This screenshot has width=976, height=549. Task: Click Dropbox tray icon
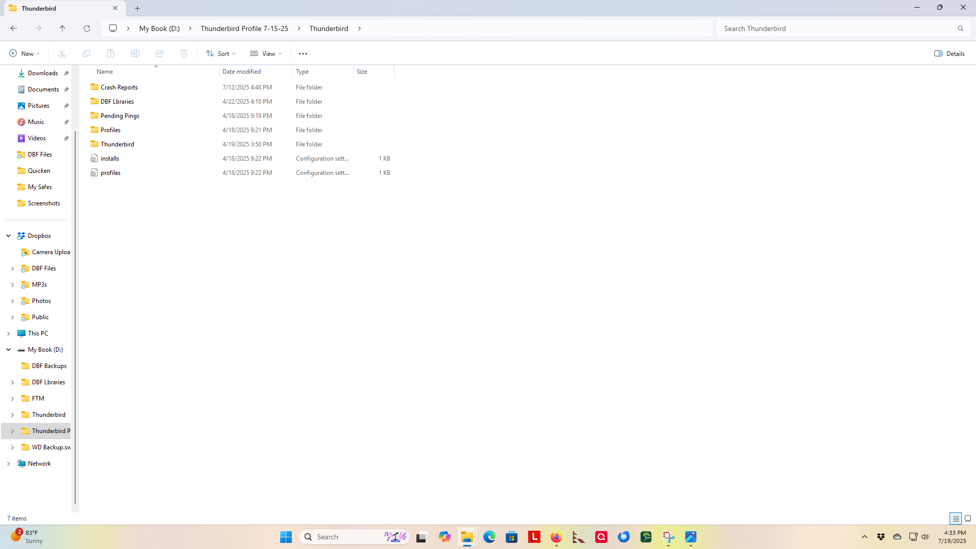pos(881,537)
